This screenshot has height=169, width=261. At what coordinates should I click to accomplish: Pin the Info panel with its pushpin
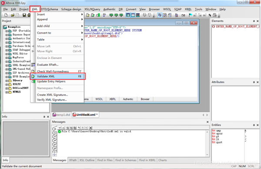point(44,117)
